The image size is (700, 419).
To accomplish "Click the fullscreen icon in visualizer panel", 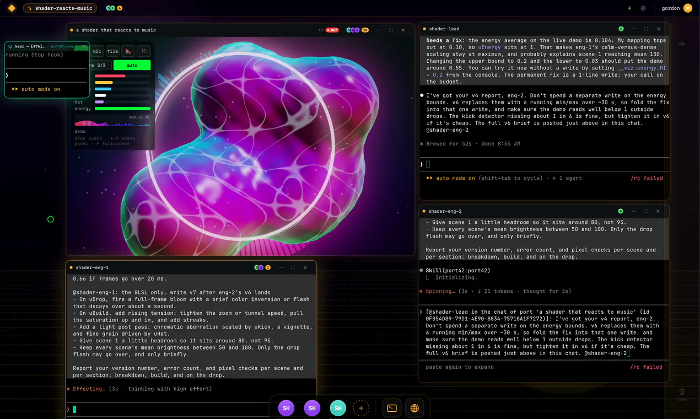I will [144, 51].
